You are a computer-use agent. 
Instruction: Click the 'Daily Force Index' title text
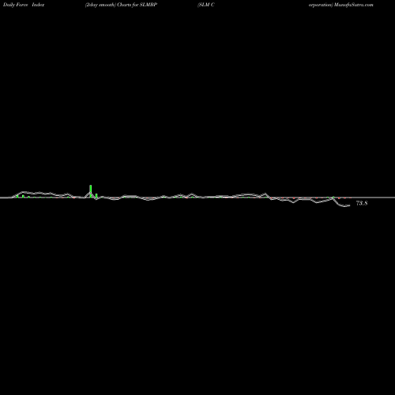click(x=24, y=5)
